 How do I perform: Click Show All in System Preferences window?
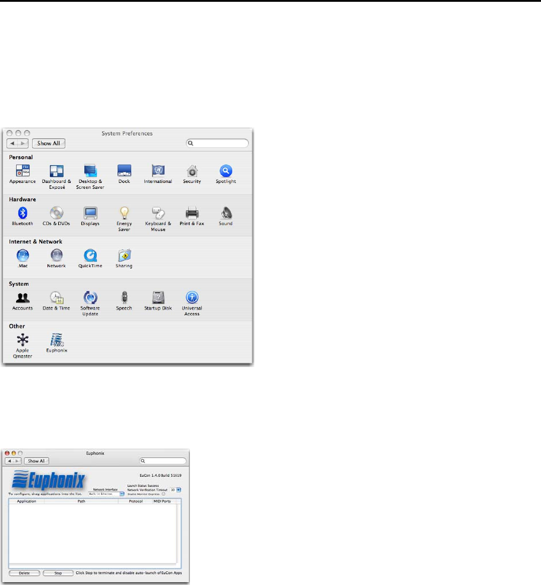tap(49, 143)
